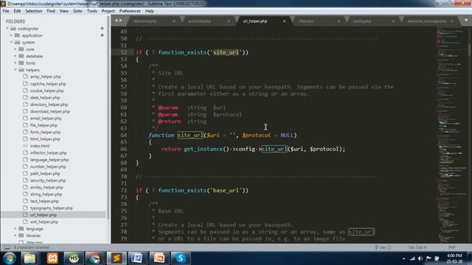472x265 pixels.
Task: Open email_helper.php in sidebar
Action: point(46,119)
